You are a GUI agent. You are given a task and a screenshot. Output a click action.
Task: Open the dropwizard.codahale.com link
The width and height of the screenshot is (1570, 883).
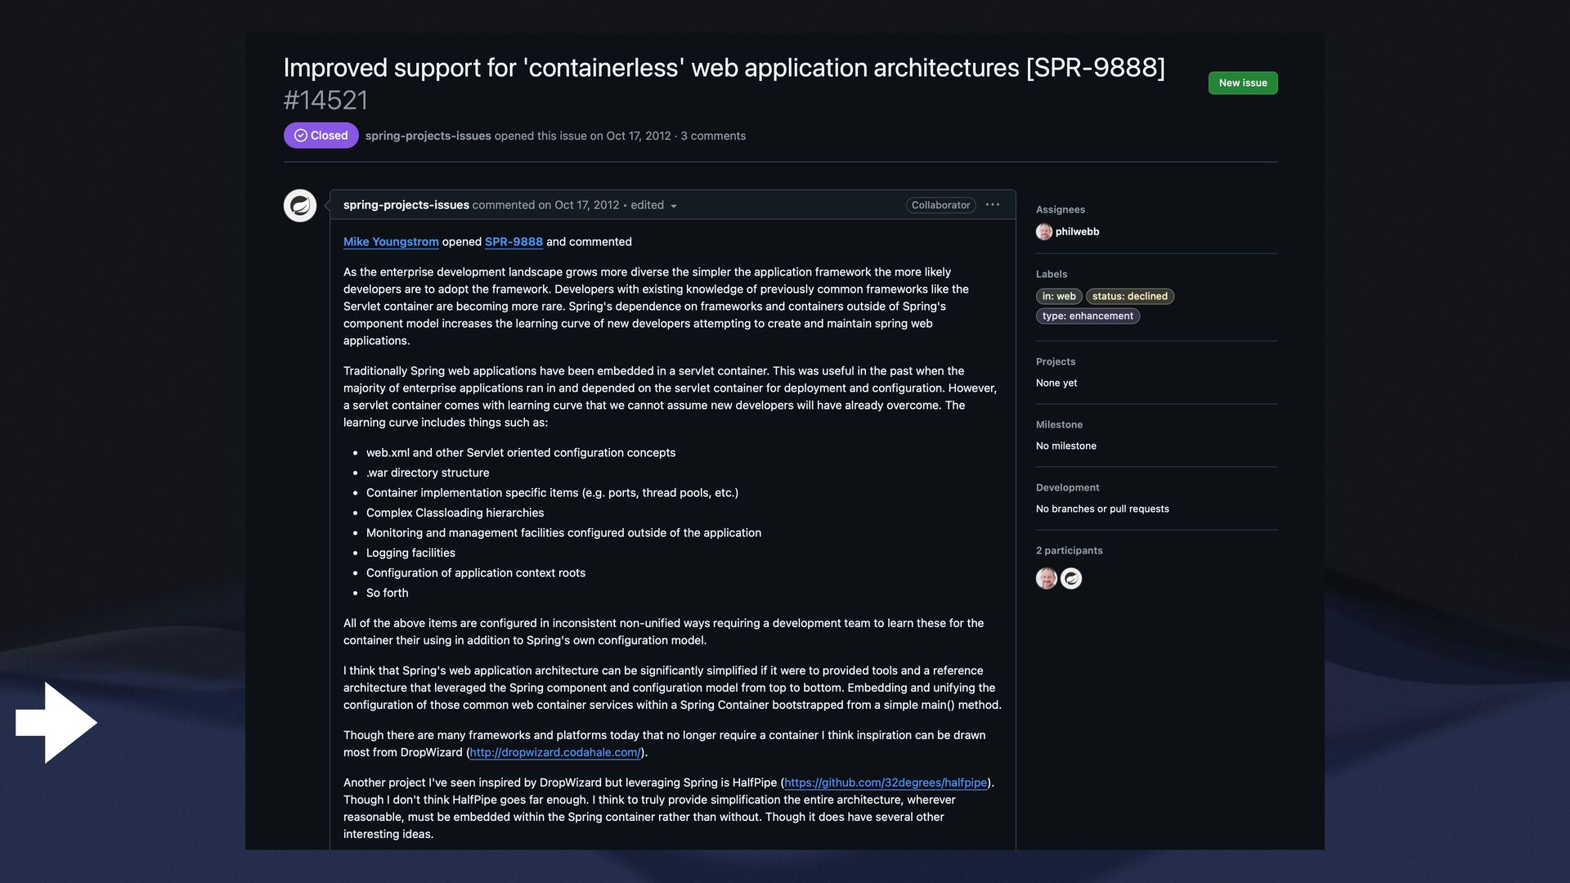(554, 752)
